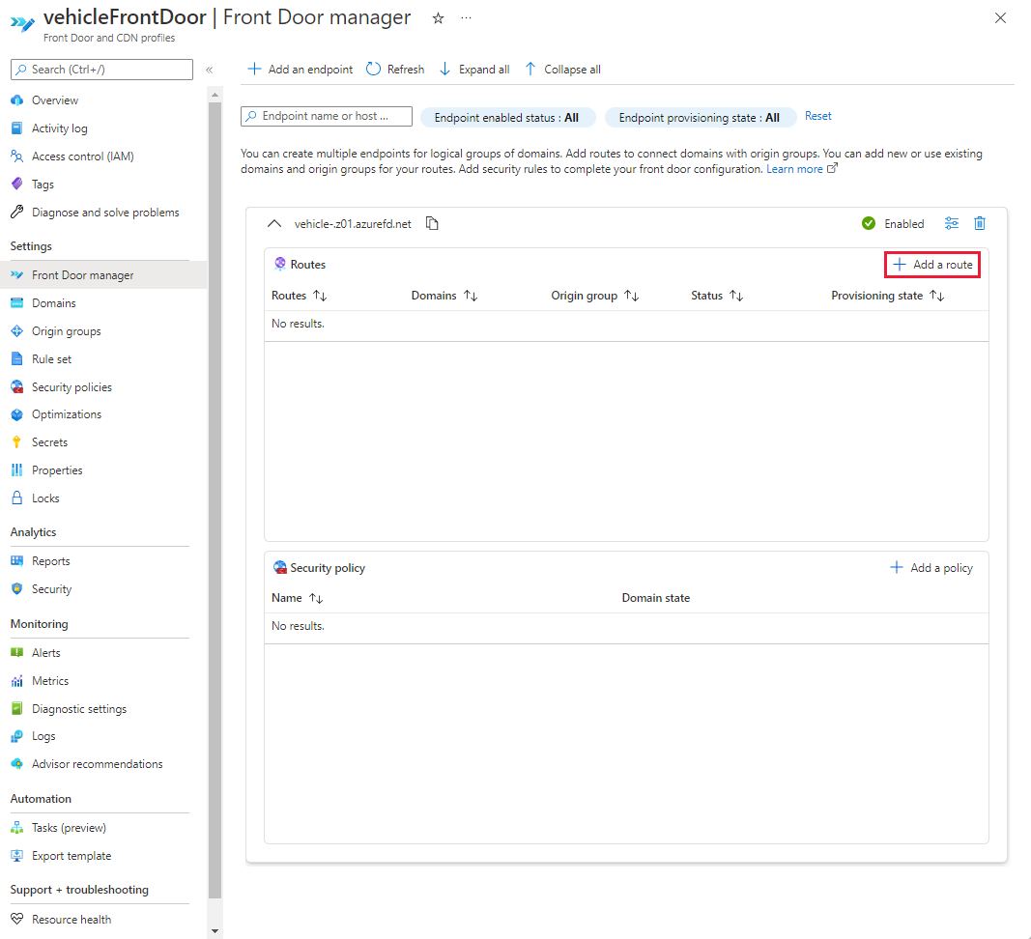Favorite this page with the star icon
Image resolution: width=1031 pixels, height=939 pixels.
click(x=438, y=18)
